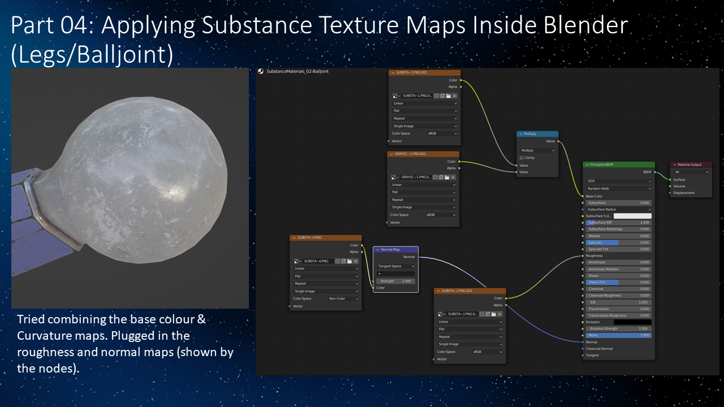724x407 pixels.
Task: Open Repeat extension dropdown on SUBSTA~4.PNG node
Action: [x=326, y=284]
